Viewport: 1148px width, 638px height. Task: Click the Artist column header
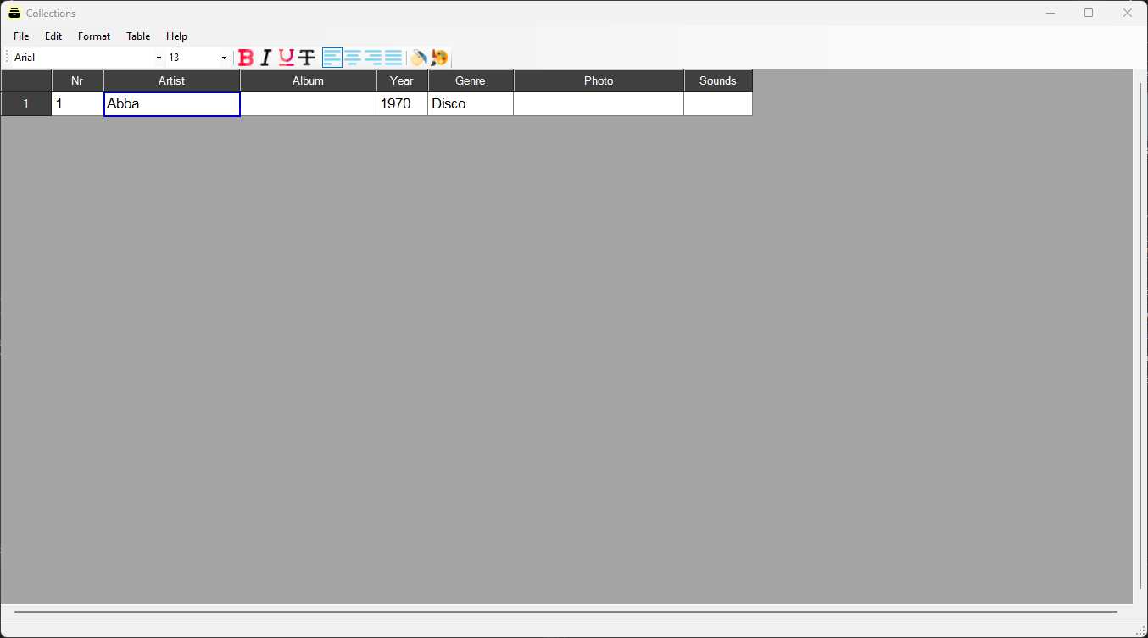tap(171, 80)
